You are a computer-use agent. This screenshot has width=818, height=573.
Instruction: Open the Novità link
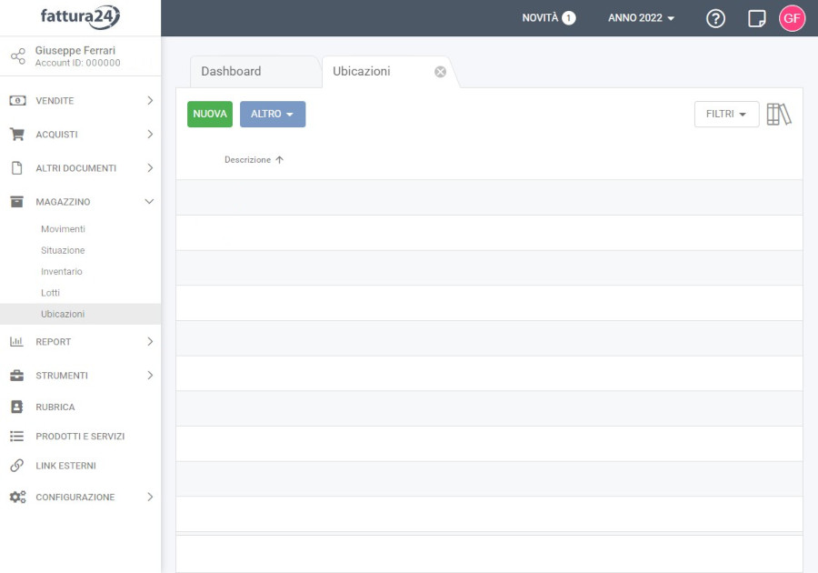click(540, 18)
